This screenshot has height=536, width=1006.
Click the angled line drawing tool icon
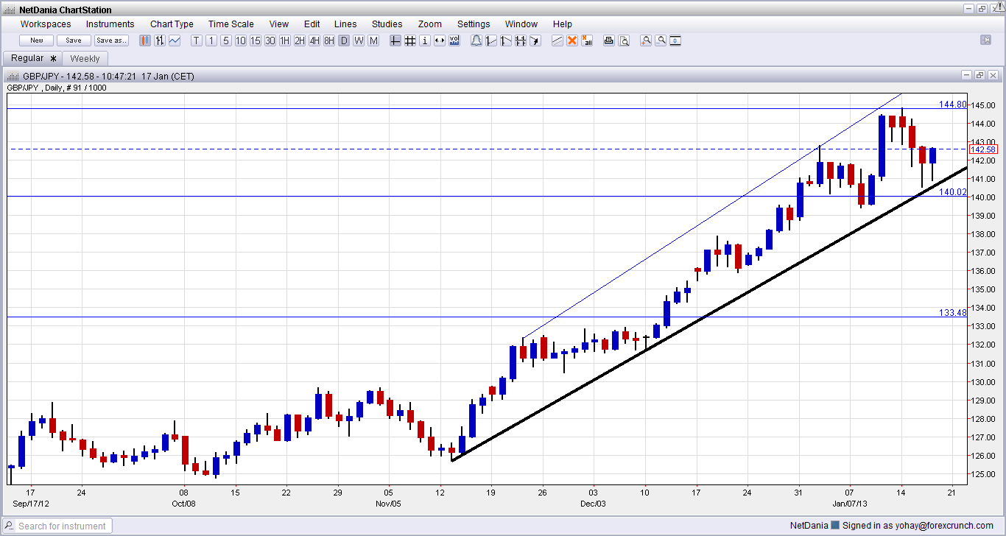pyautogui.click(x=505, y=40)
